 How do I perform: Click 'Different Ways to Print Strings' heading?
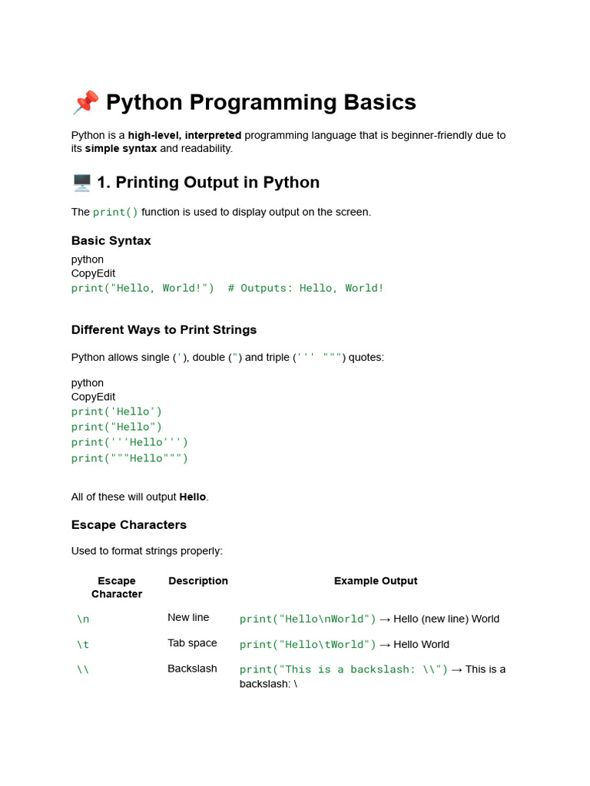pos(164,330)
